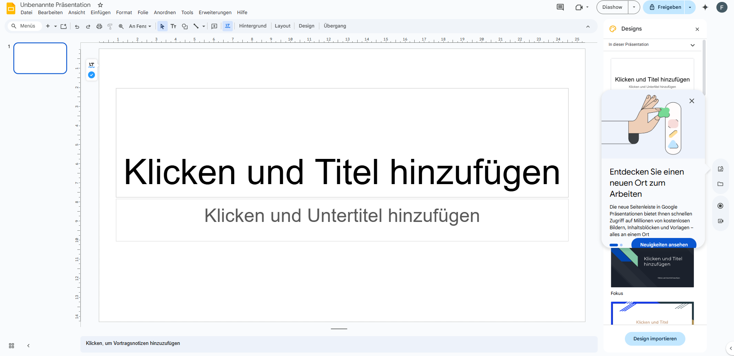Open the Freigeben options dropdown arrow

pyautogui.click(x=690, y=7)
